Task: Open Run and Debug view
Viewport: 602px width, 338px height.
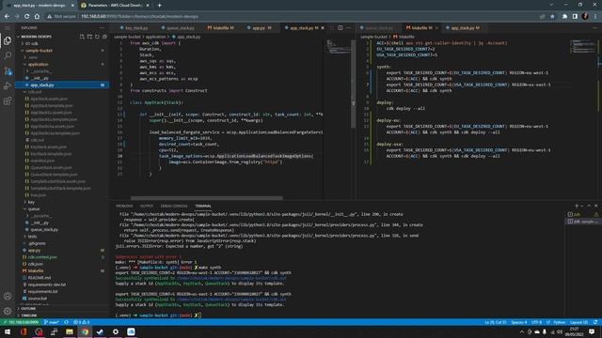Action: click(x=8, y=85)
